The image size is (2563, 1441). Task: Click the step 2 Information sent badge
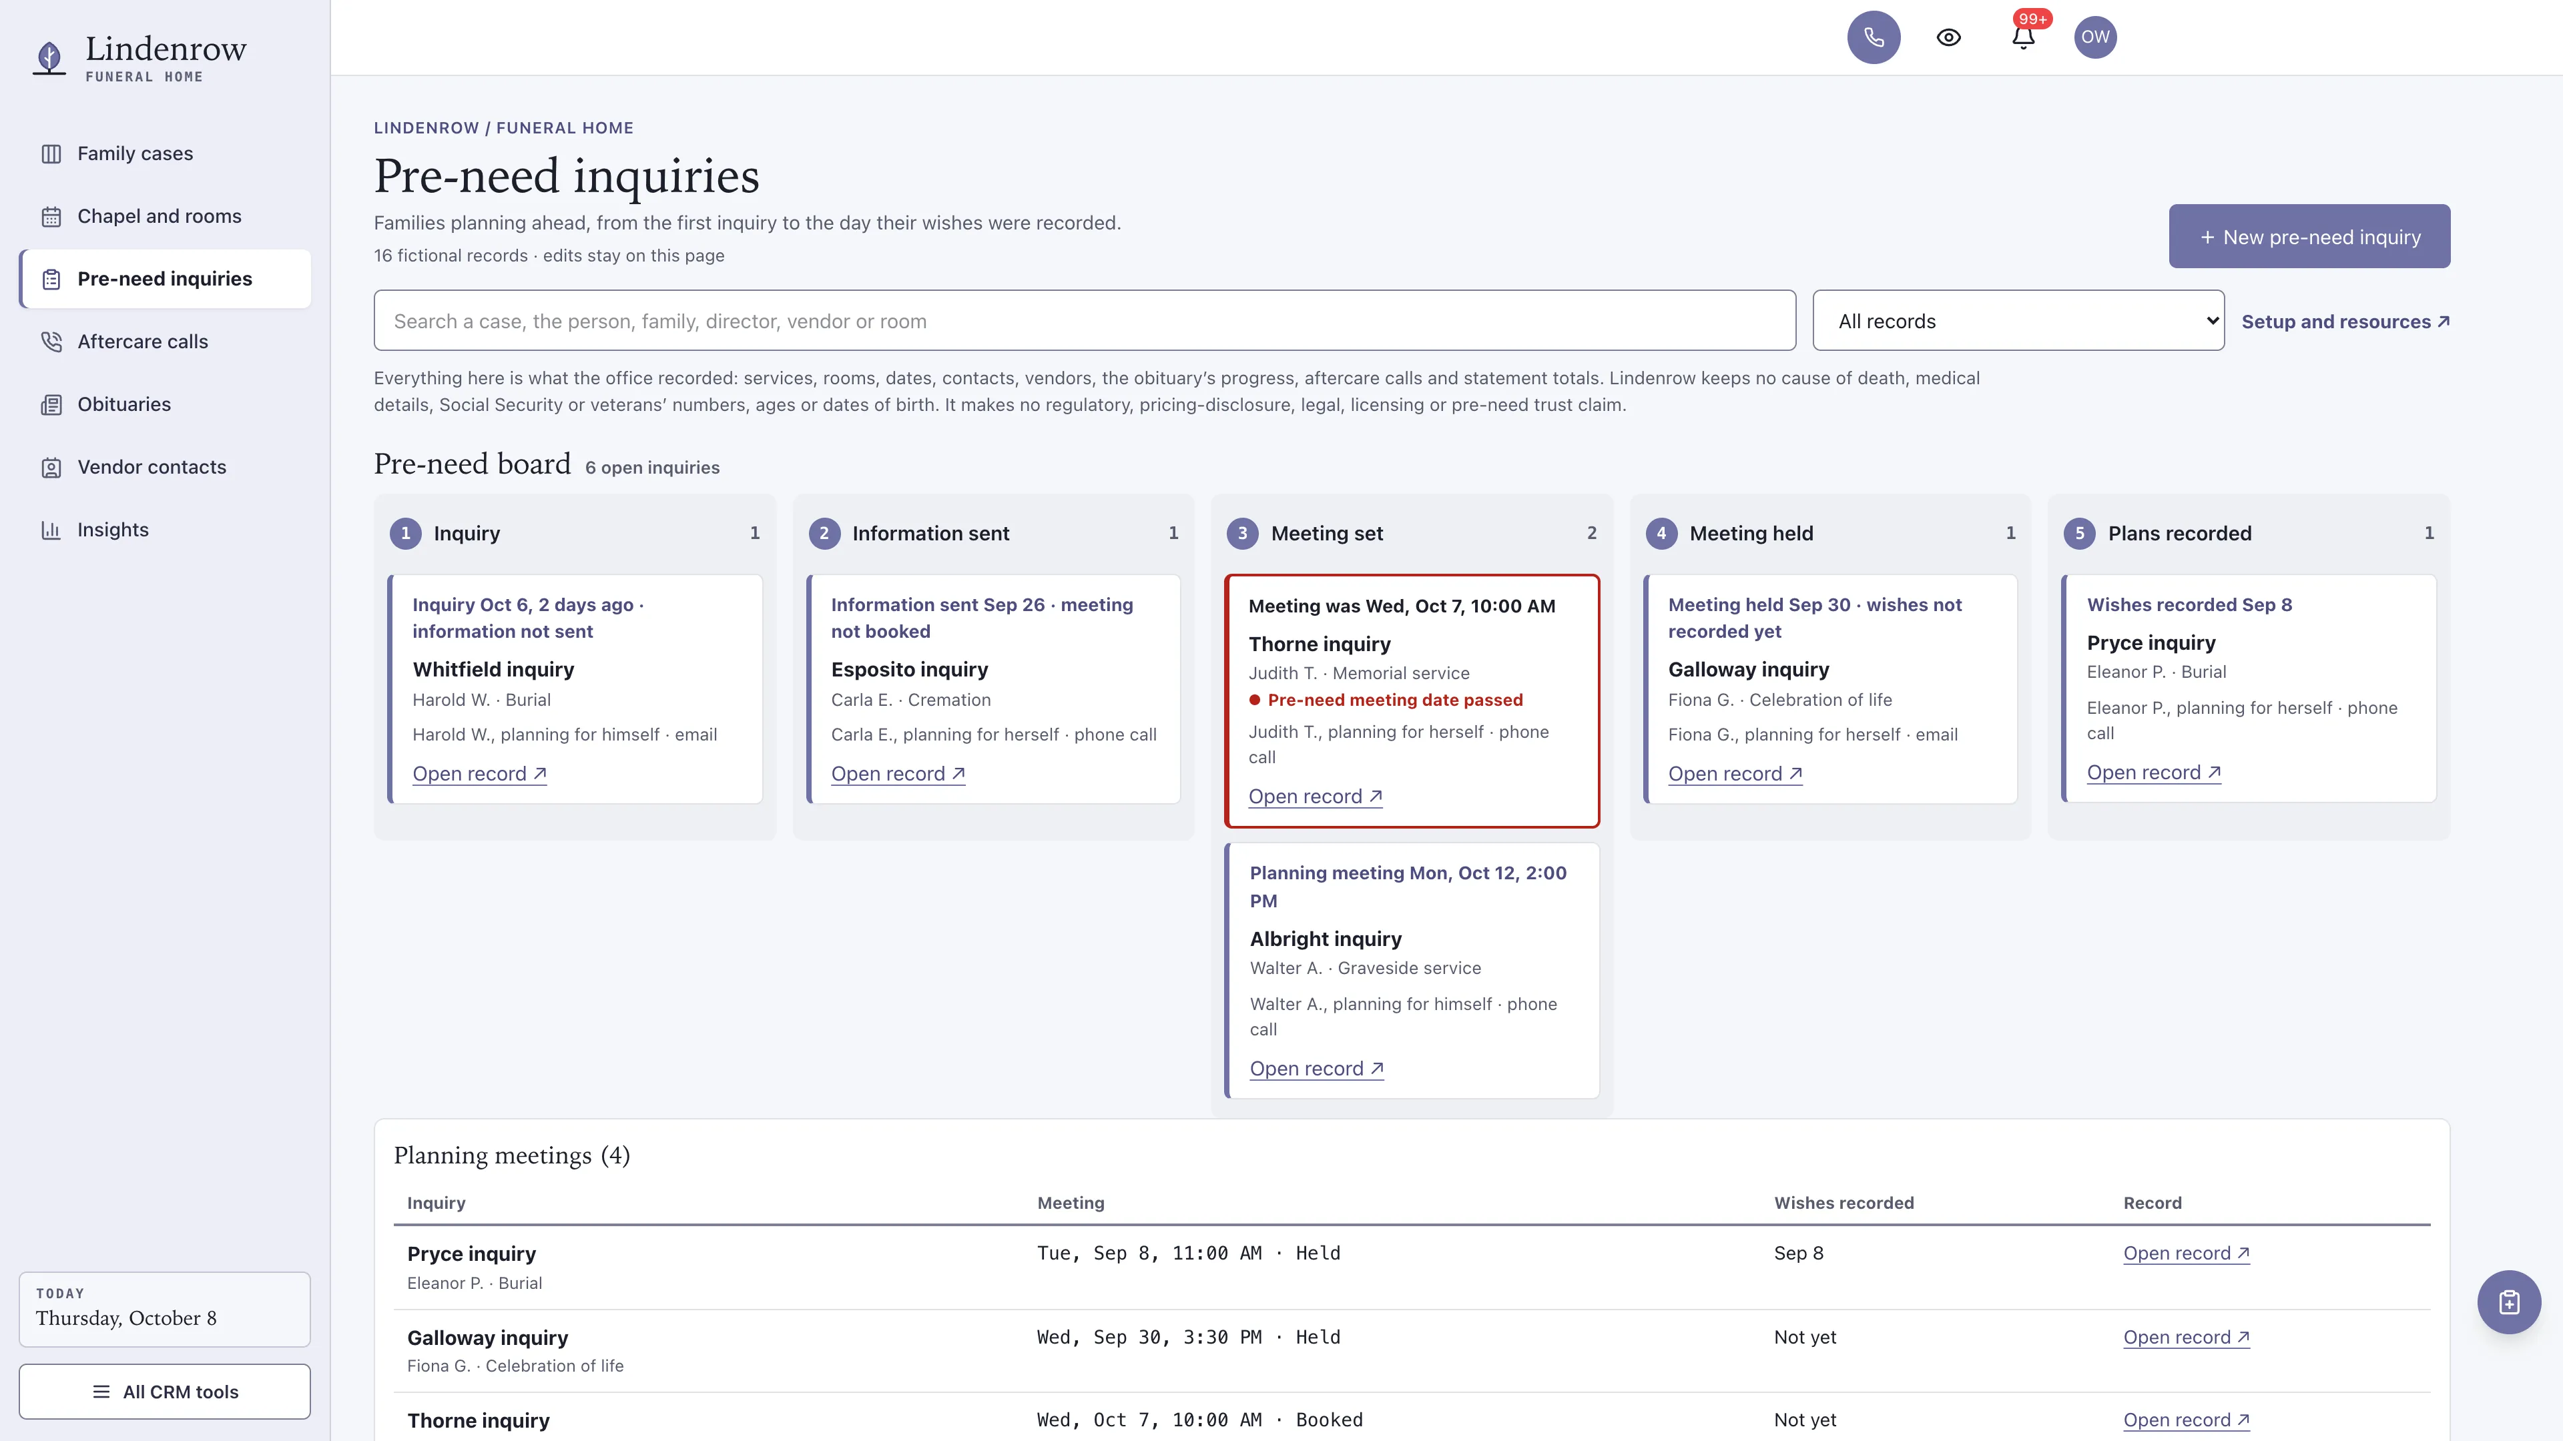[x=824, y=533]
